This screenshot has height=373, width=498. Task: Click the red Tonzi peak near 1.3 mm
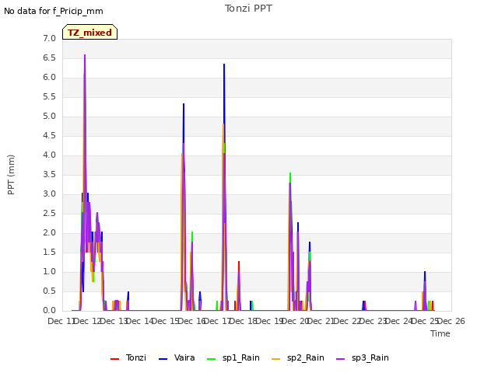[x=239, y=263]
